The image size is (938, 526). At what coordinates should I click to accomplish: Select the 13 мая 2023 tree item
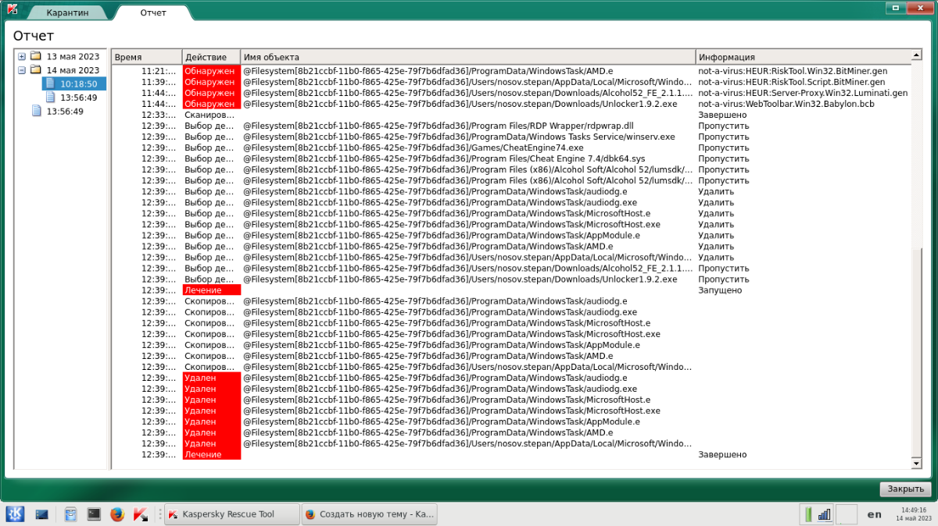(x=73, y=57)
